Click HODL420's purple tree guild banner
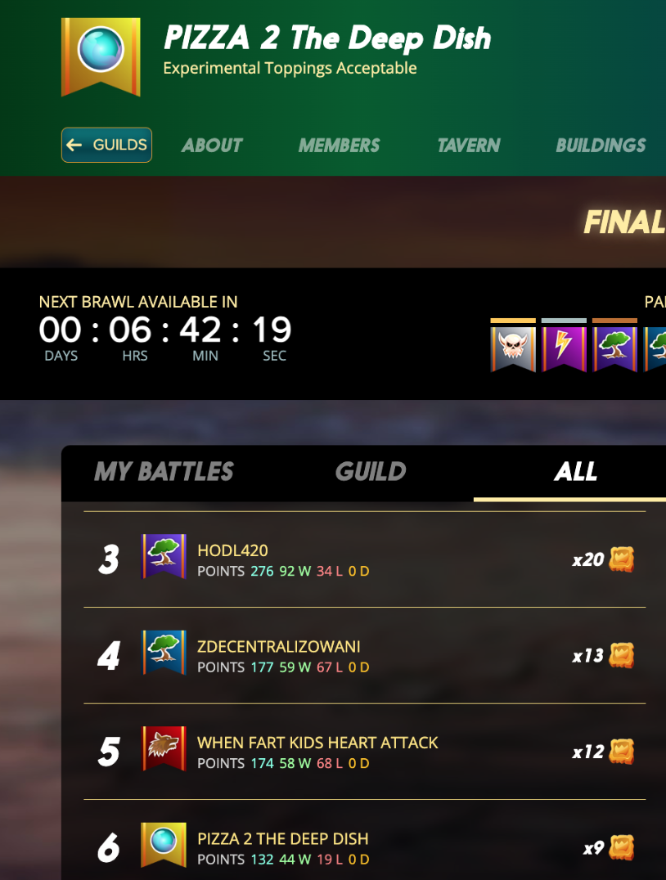 [164, 556]
